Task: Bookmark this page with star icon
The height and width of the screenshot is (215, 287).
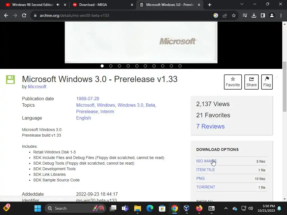Action: [234, 16]
